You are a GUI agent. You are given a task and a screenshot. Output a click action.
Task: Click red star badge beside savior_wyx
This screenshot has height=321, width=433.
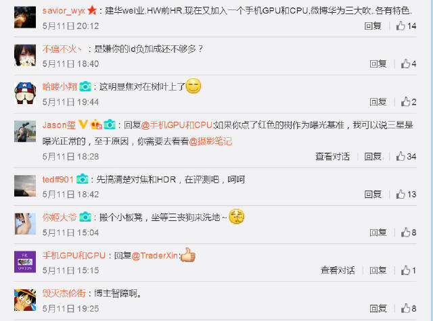tap(92, 11)
